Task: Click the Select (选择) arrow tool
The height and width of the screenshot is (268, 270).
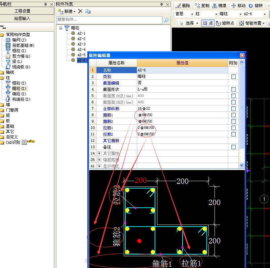Action: coord(188,23)
